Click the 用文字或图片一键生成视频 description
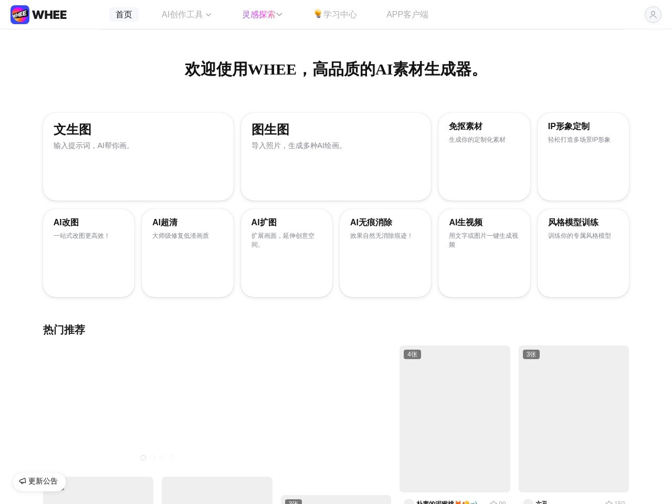The image size is (672, 504). pos(484,240)
